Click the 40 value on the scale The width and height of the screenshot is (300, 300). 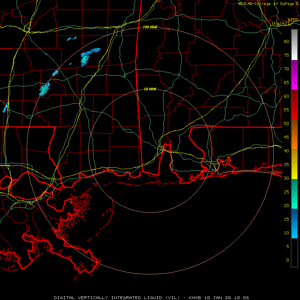[286, 151]
